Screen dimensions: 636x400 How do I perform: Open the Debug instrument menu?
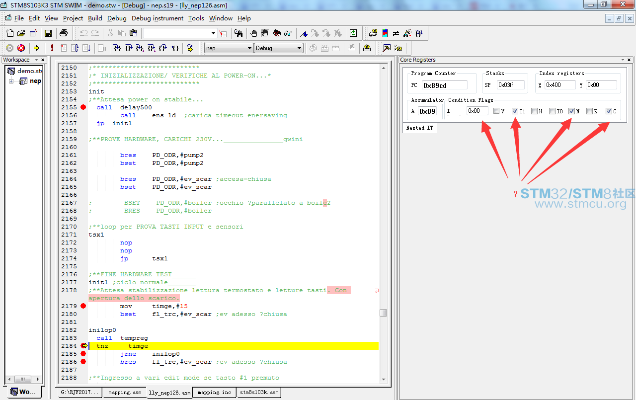coord(158,18)
